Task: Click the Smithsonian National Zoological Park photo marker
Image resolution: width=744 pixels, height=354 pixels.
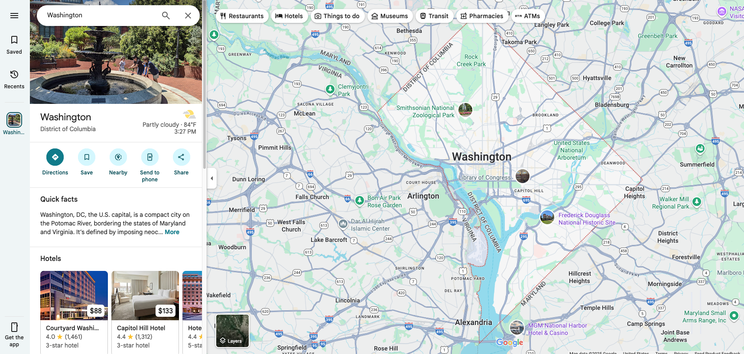Action: (x=465, y=110)
